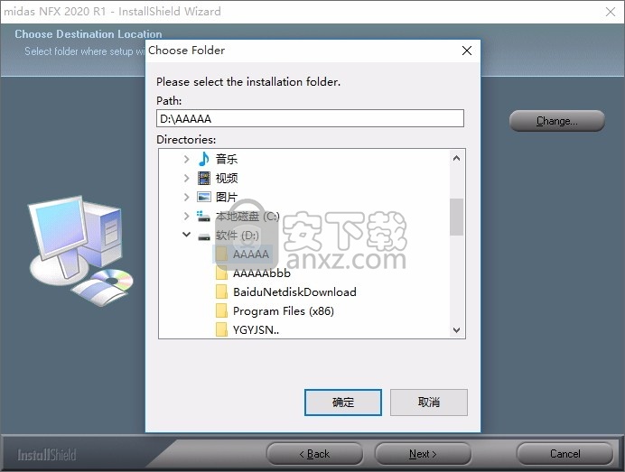Click the Program Files (x86) folder icon
This screenshot has height=472, width=625.
pos(221,310)
